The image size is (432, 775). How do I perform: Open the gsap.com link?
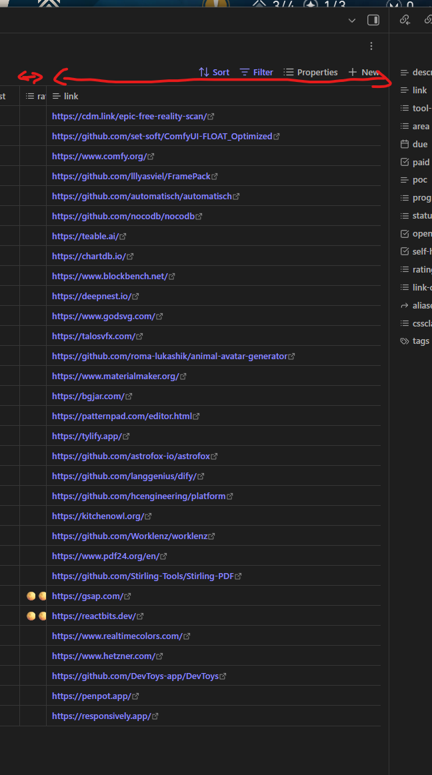(87, 596)
